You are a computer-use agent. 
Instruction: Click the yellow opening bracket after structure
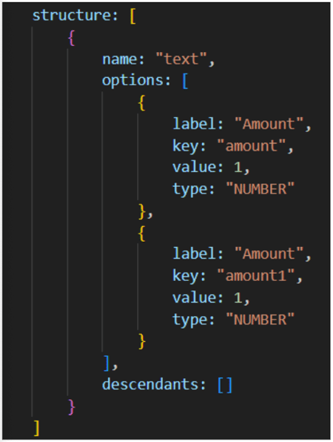click(x=133, y=16)
